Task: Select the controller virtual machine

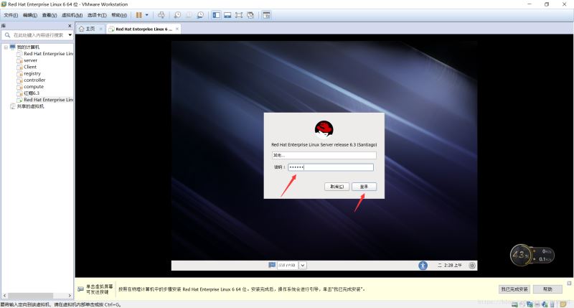Action: [x=34, y=80]
